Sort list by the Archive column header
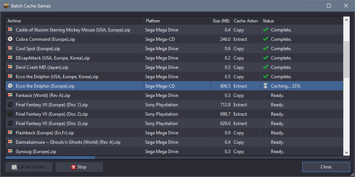 point(74,21)
